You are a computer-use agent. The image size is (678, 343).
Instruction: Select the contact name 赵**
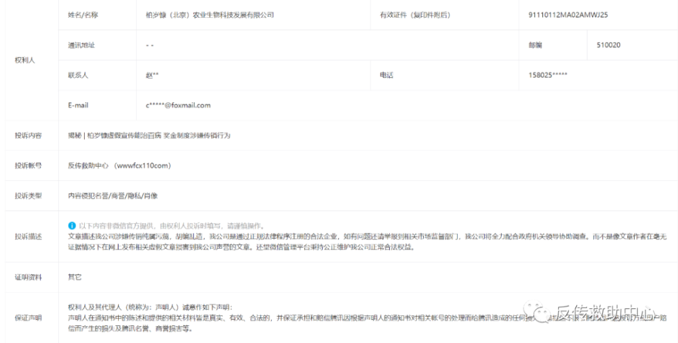tap(152, 75)
